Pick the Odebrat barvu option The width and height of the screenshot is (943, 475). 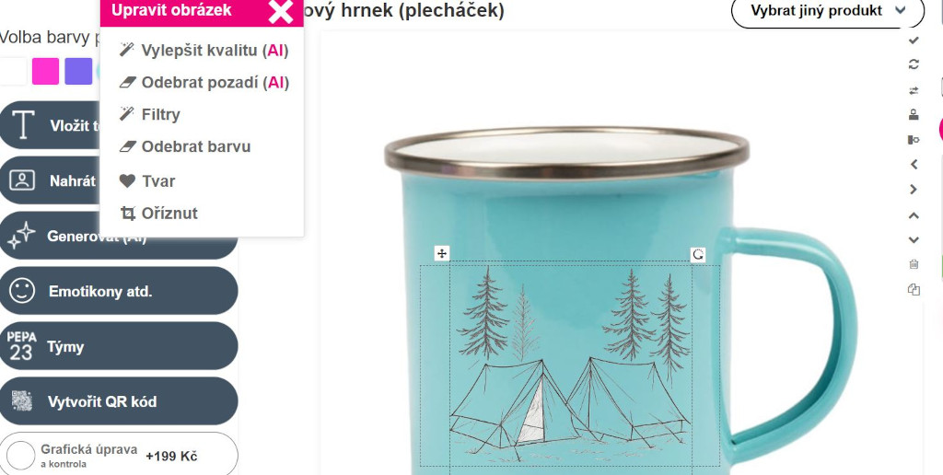click(185, 146)
